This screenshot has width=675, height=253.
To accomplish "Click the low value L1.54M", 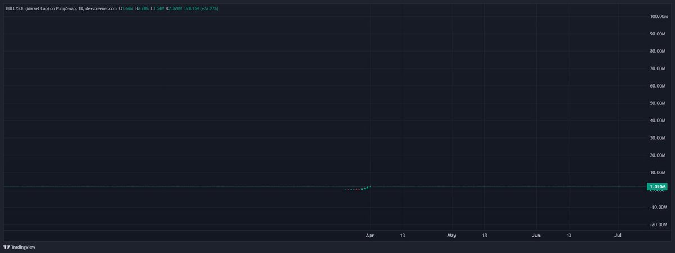I will pyautogui.click(x=157, y=8).
